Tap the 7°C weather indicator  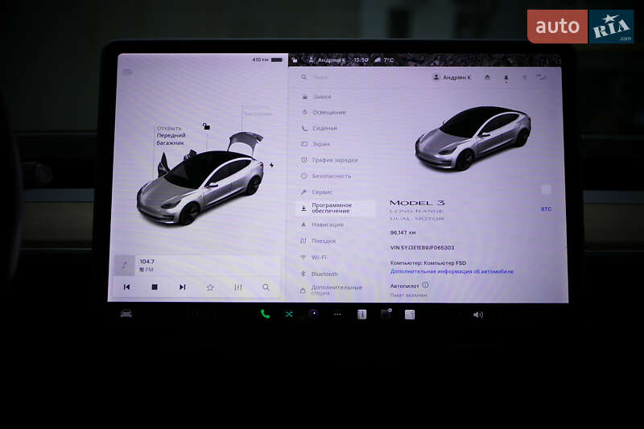[385, 60]
